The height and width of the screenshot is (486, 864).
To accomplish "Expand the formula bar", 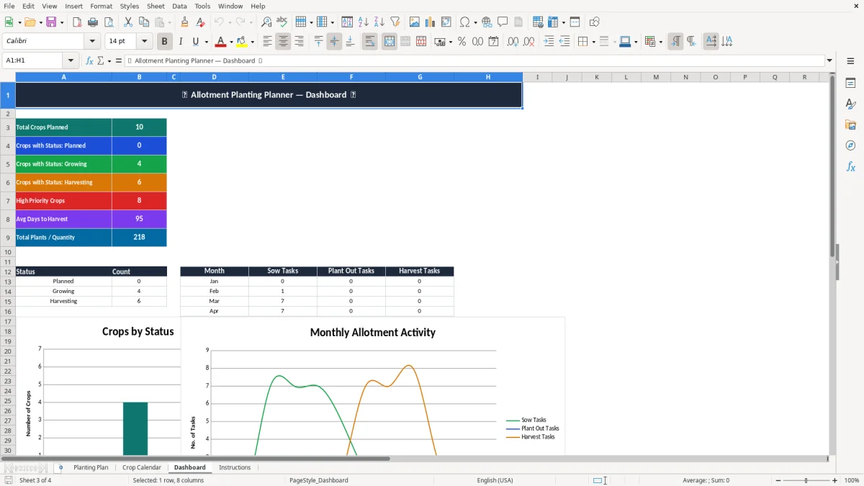I will [829, 60].
